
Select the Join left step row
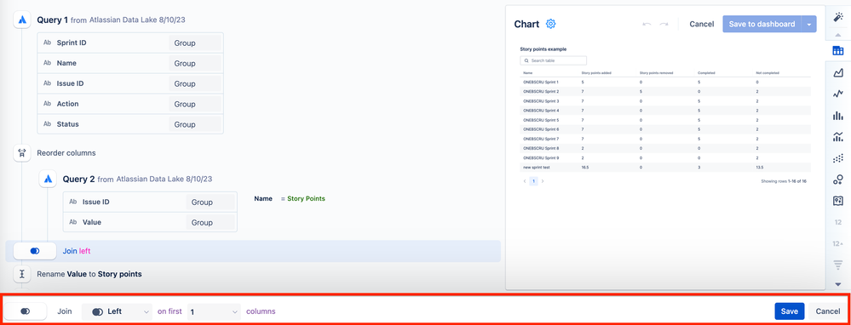click(x=253, y=251)
